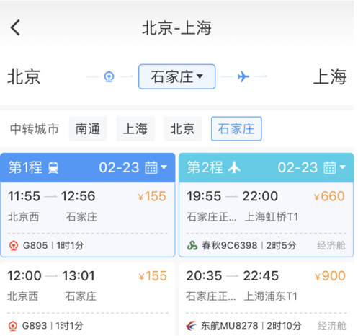Viewport: 358px width, 336px height.
Task: Click destination city 上海 in route bar
Action: click(330, 77)
